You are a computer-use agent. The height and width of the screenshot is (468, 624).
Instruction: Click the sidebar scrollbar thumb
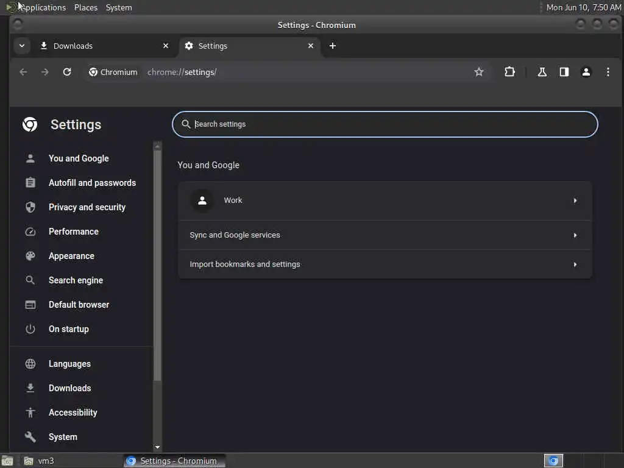point(157,266)
